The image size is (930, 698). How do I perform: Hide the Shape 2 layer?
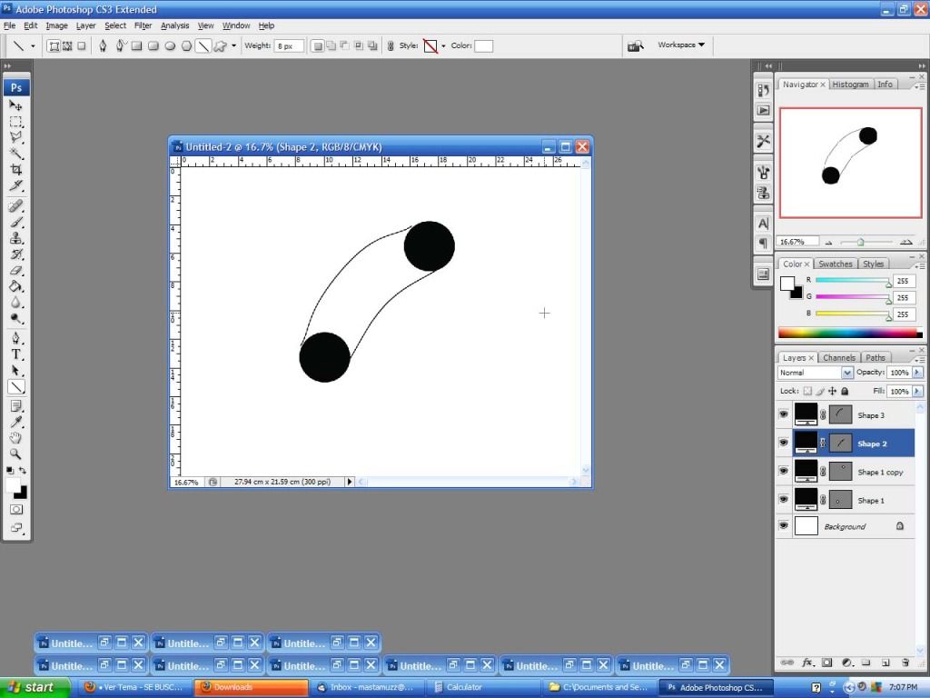tap(784, 443)
